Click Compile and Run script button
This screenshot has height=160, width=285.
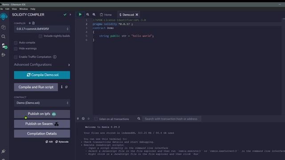click(x=36, y=87)
